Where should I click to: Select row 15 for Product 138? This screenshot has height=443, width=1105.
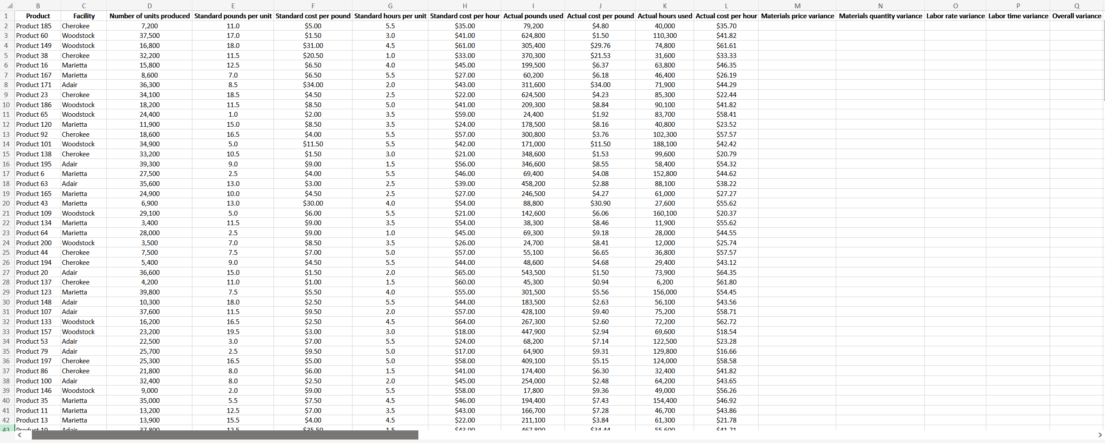tap(6, 154)
